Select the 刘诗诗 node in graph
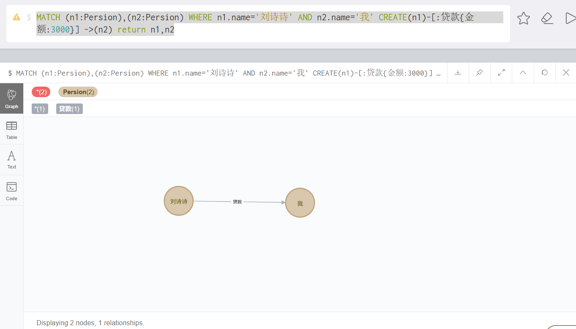 click(x=179, y=201)
